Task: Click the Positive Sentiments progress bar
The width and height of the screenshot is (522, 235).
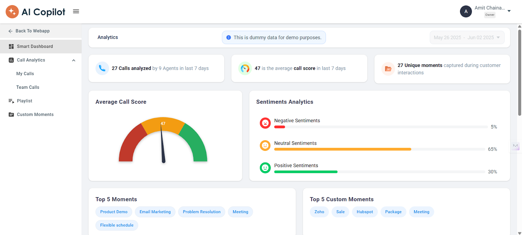Action: 379,172
